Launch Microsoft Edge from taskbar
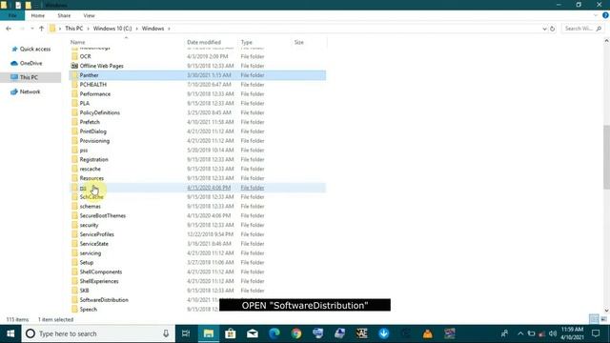 coord(274,333)
